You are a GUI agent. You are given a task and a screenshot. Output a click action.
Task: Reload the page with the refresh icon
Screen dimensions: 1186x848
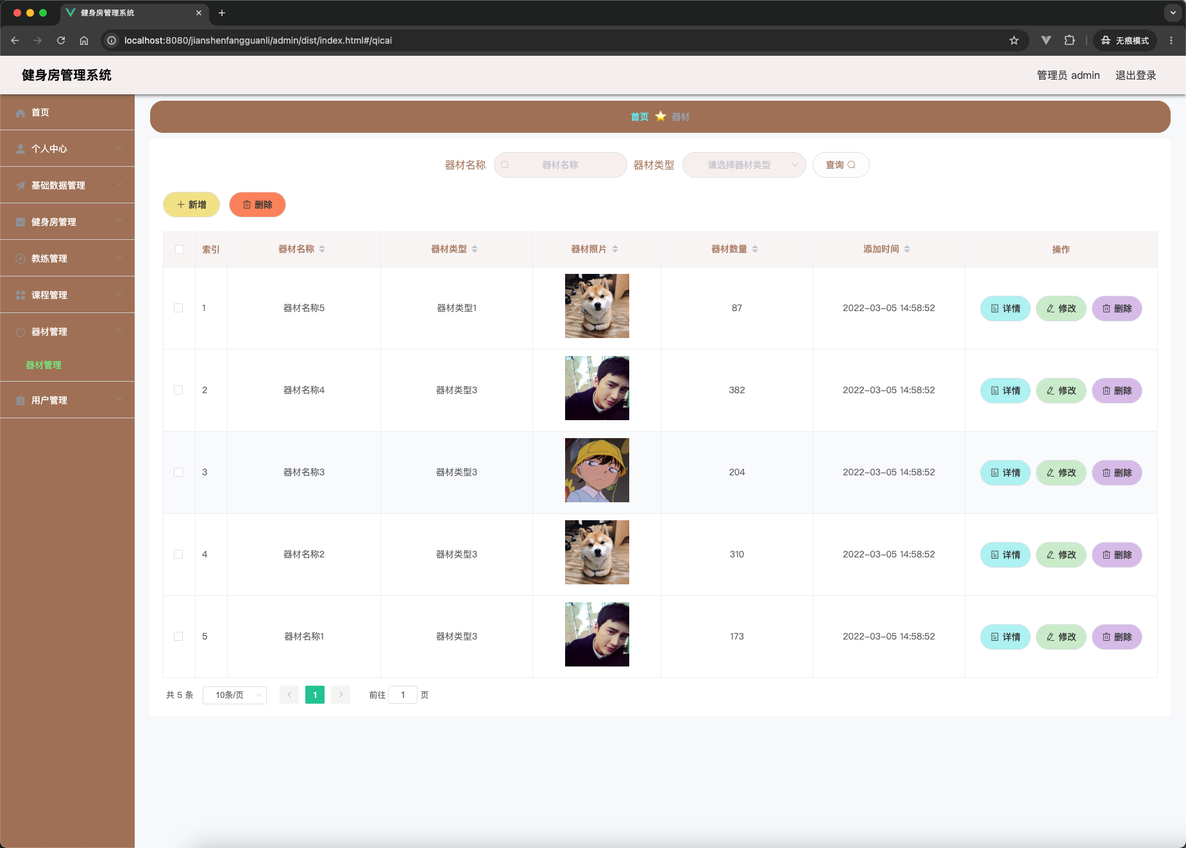pyautogui.click(x=61, y=40)
